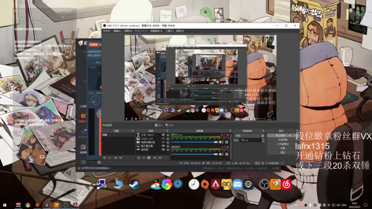Viewport: 372px width, 209px height.
Task: Pop out the 控件 dock panel
Action: 297,131
